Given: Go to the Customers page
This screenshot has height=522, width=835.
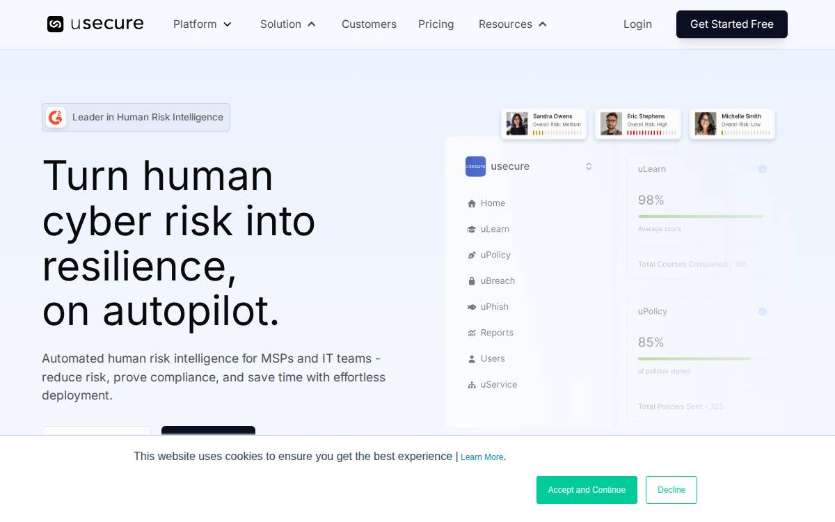Looking at the screenshot, I should [x=369, y=24].
